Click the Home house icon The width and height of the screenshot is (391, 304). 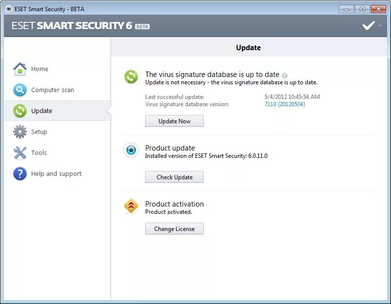(x=20, y=69)
